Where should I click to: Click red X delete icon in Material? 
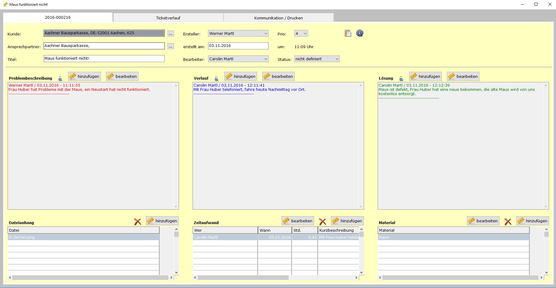tap(508, 222)
